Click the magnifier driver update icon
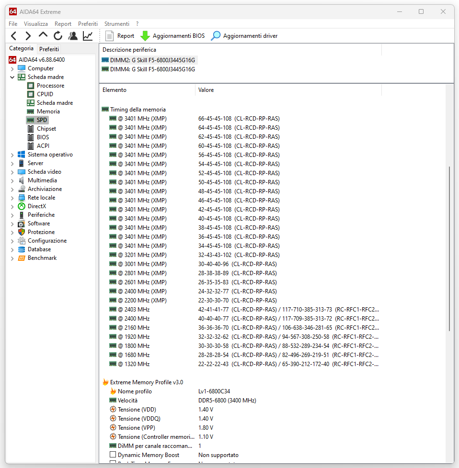Viewport: 459px width, 468px height. click(216, 36)
